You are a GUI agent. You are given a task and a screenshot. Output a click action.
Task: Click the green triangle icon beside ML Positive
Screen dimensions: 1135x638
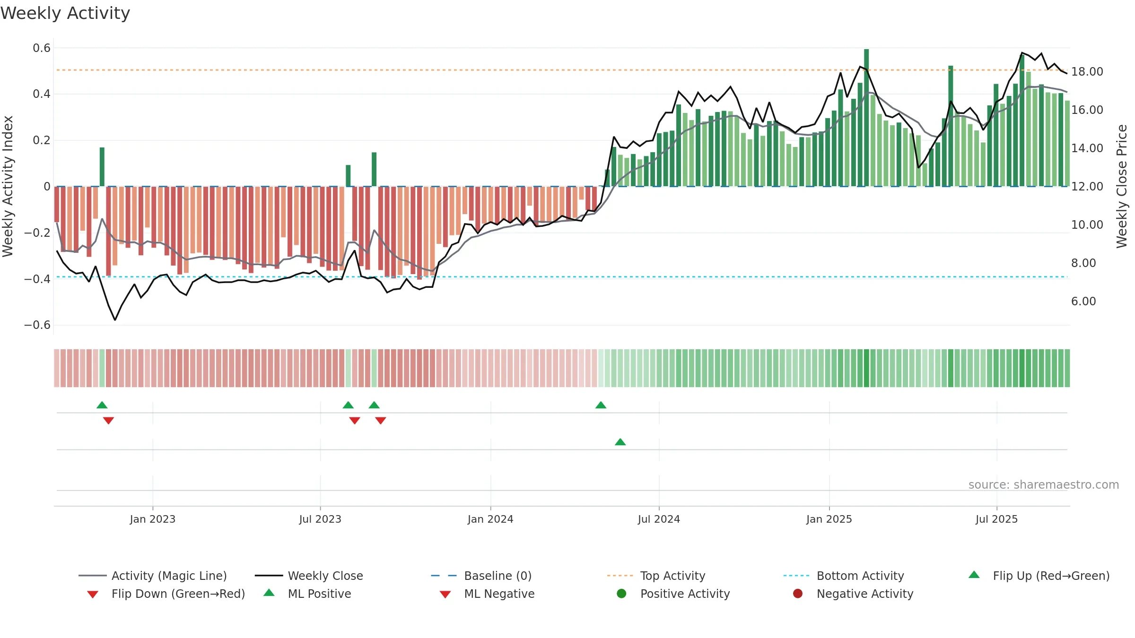269,593
